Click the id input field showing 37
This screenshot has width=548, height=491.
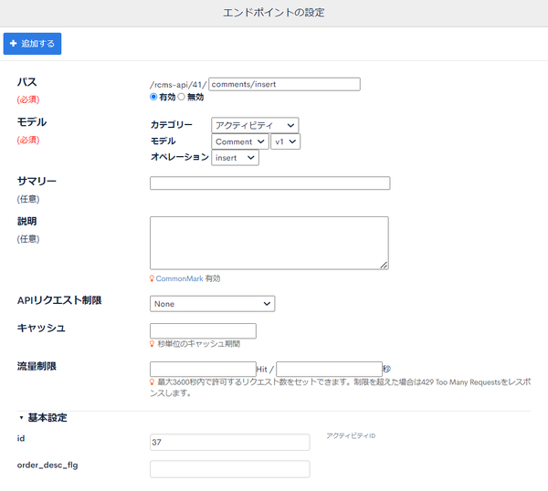point(229,442)
